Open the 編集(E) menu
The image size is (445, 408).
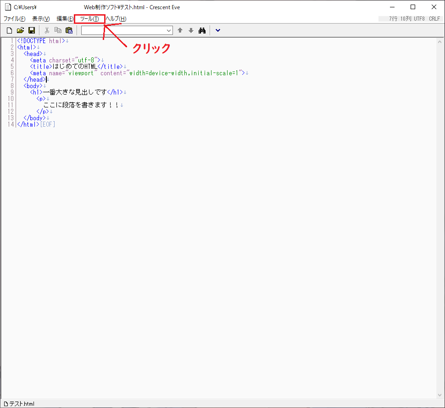65,19
